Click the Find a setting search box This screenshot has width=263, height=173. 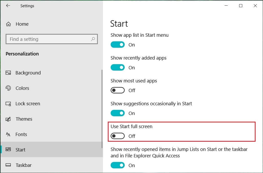[51, 39]
